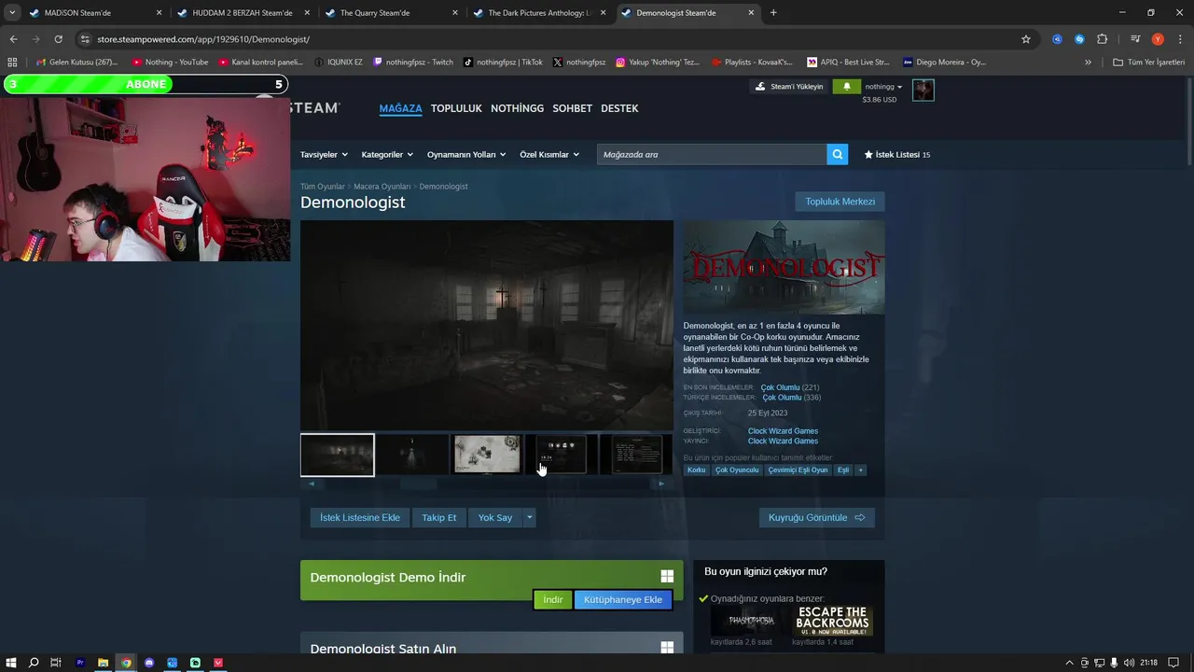
Task: Click the Kütüphaneye Ekle button
Action: (x=623, y=599)
